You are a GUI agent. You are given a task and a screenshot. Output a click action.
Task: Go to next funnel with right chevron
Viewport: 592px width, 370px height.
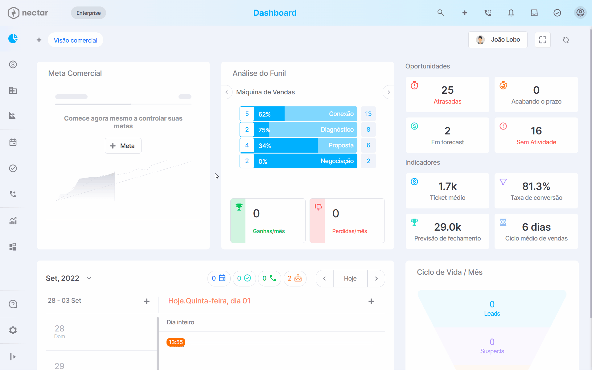[388, 92]
